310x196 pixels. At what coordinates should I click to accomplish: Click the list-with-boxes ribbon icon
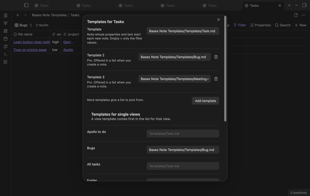point(5,62)
